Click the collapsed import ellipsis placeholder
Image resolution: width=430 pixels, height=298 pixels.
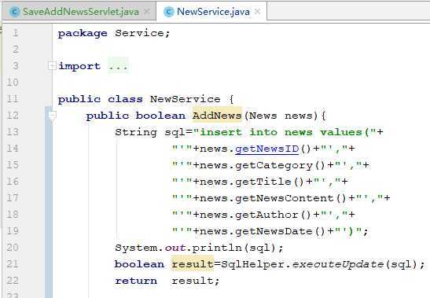tap(118, 66)
